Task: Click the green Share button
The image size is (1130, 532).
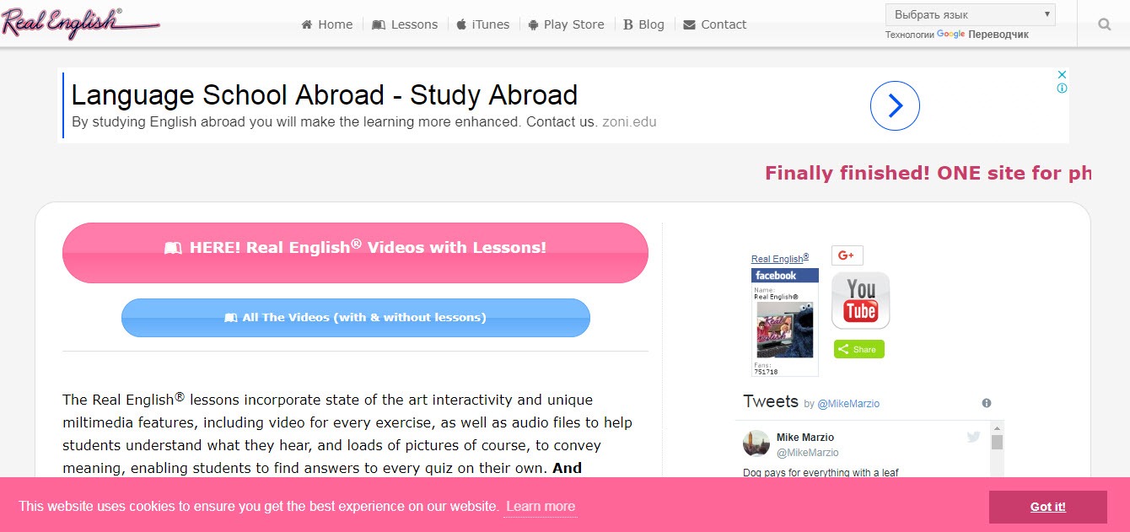Action: point(858,349)
